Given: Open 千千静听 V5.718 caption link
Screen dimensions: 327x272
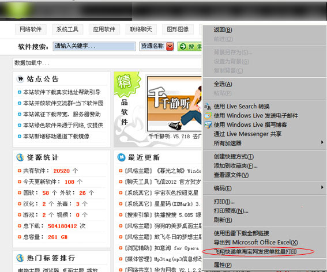Looking at the screenshot, I should (x=175, y=137).
